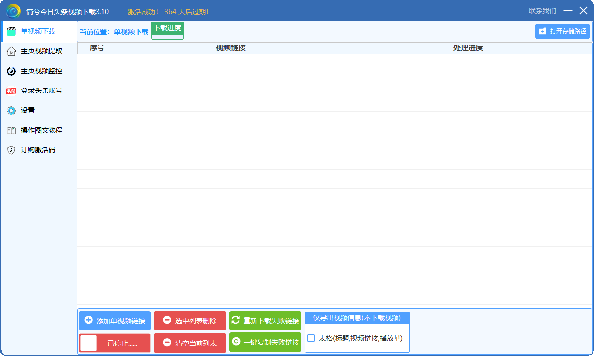Switch to 主页视频监控 sidebar item
Image resolution: width=594 pixels, height=356 pixels.
(x=42, y=71)
